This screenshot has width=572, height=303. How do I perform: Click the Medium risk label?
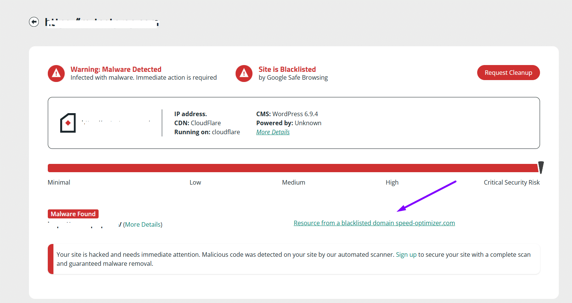[294, 182]
